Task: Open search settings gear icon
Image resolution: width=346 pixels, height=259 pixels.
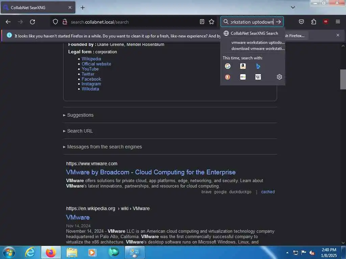Action: (279, 77)
